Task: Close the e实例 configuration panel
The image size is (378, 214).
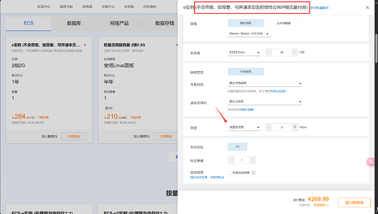Action: coord(367,8)
